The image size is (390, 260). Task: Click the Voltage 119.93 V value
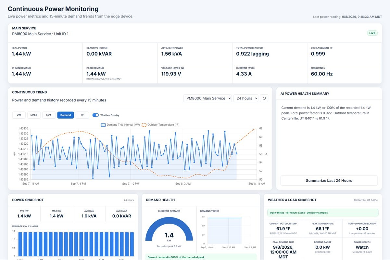click(171, 74)
